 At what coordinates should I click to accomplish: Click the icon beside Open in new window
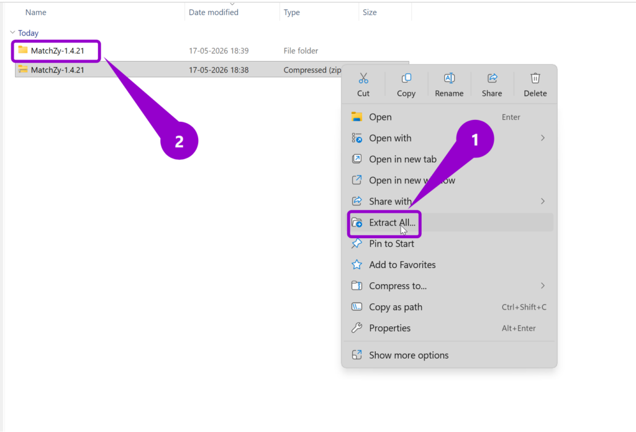coord(357,180)
